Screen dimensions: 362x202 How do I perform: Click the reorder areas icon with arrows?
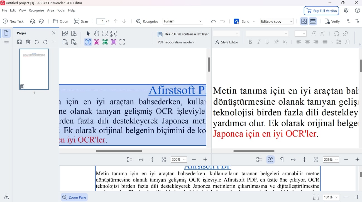[x=114, y=34]
